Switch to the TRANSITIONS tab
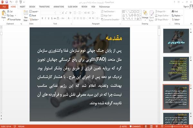Image resolution: width=193 pixels, height=128 pixels. [44, 7]
